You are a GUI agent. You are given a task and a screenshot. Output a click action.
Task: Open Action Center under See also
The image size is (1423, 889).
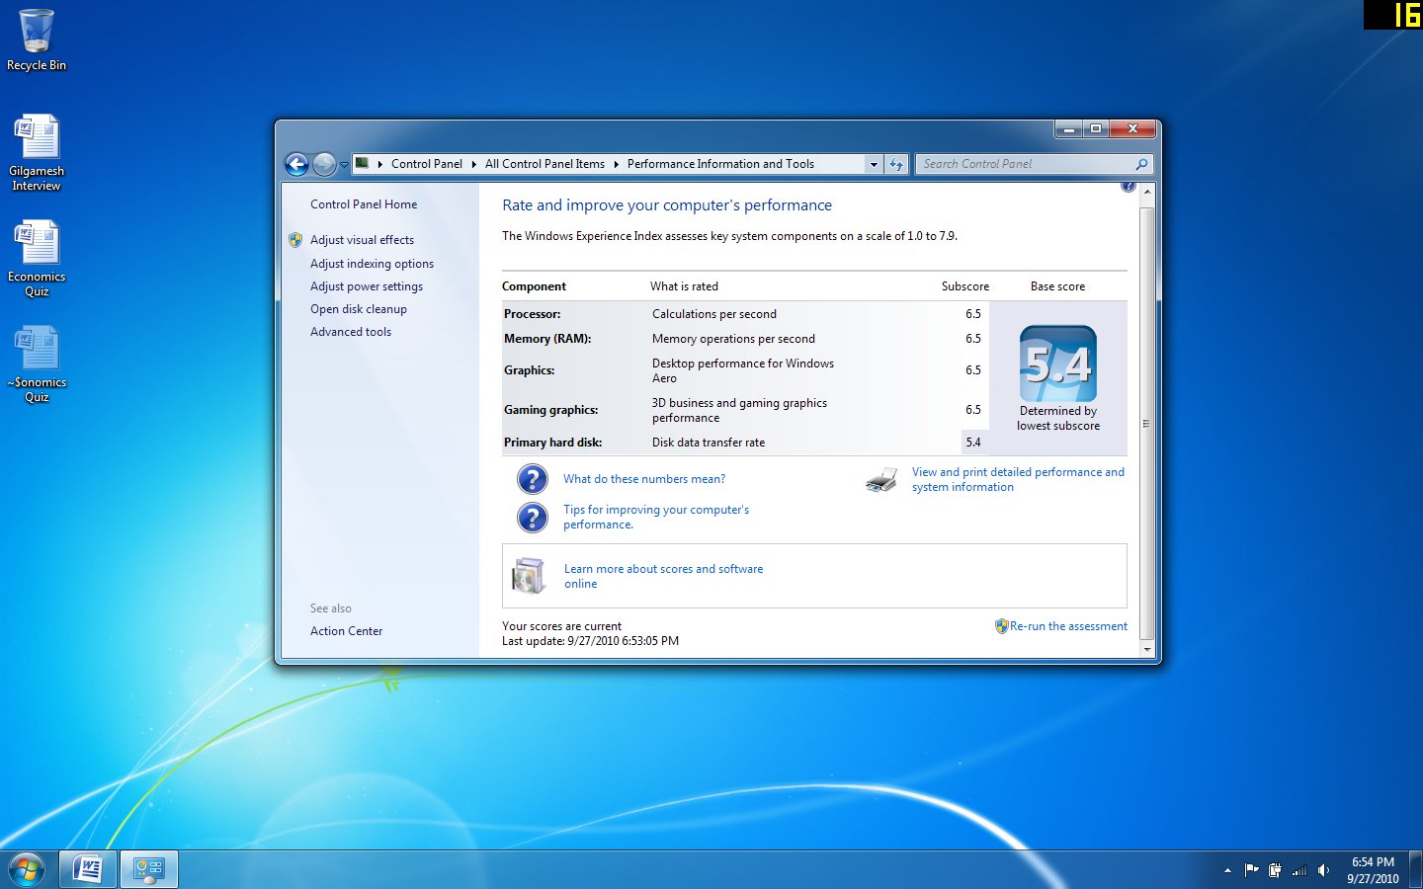coord(346,631)
